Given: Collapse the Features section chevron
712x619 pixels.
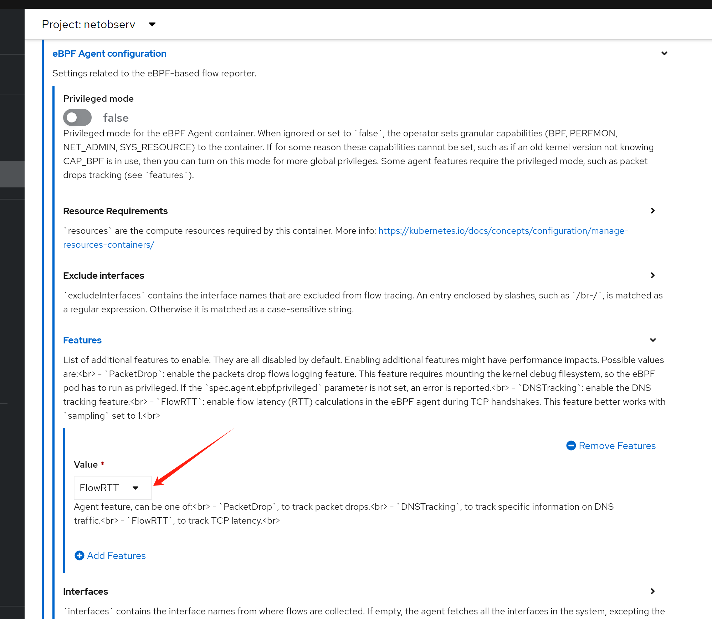Looking at the screenshot, I should [x=652, y=340].
